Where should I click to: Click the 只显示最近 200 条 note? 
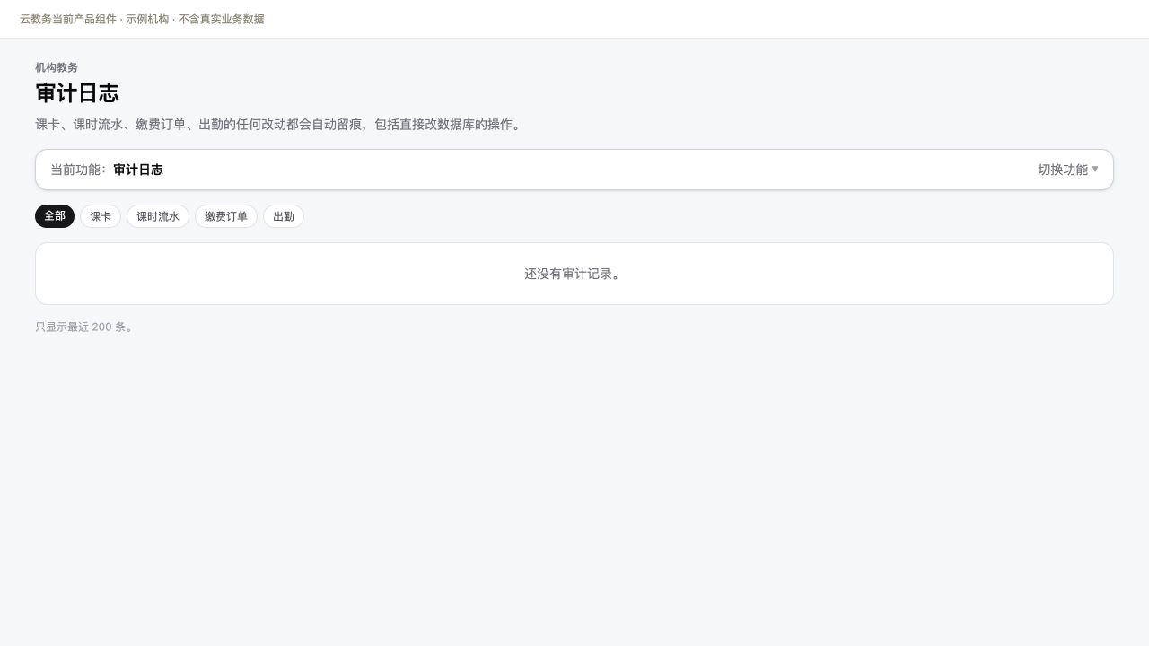86,327
